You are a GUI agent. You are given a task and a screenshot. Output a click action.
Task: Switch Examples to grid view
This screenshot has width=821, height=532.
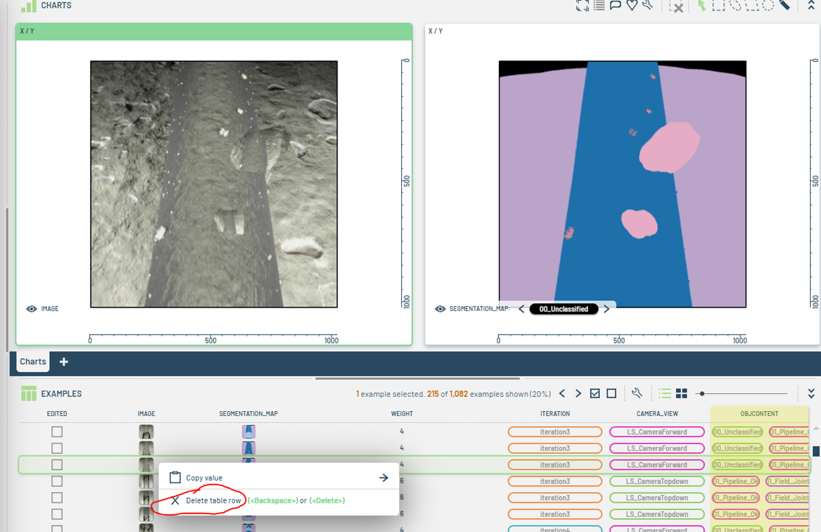tap(681, 394)
